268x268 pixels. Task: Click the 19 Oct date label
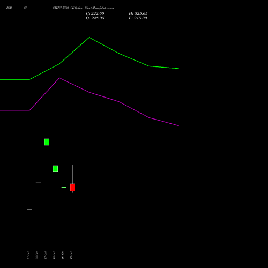click(x=71, y=255)
